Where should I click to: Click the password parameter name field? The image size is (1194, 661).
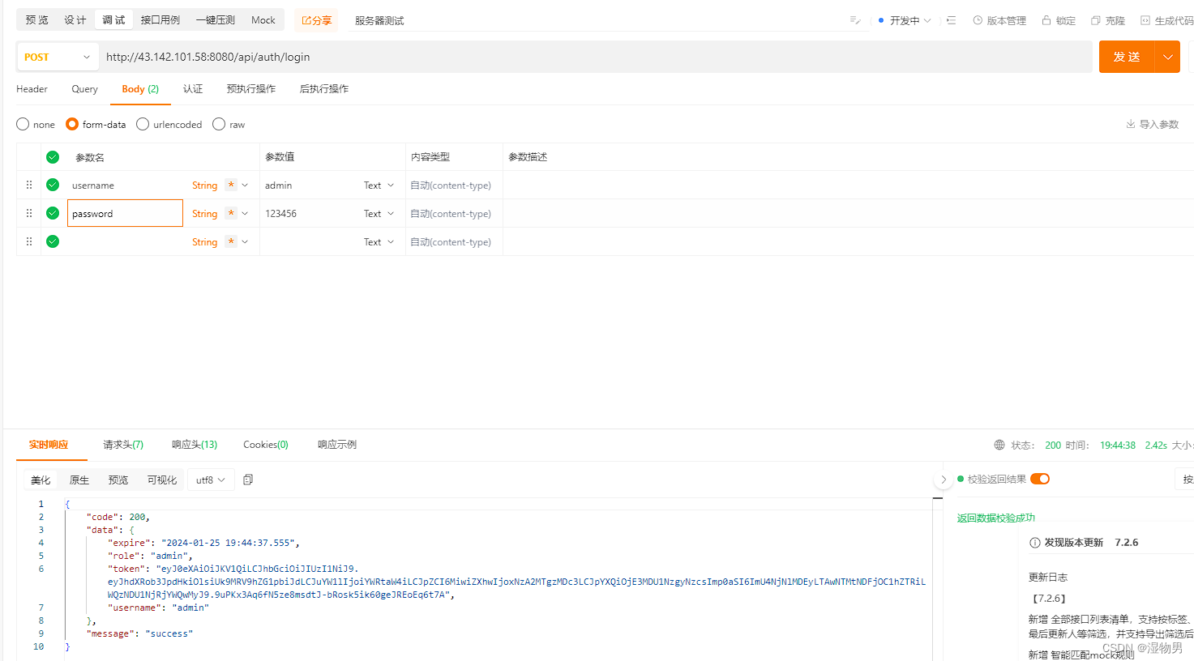[125, 213]
